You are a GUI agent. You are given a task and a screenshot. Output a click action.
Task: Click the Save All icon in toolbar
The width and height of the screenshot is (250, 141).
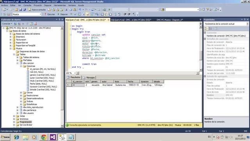point(25,10)
